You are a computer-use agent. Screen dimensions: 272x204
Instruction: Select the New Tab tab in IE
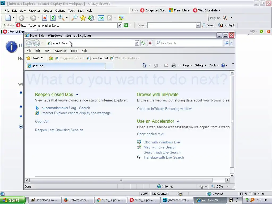[x=66, y=66]
